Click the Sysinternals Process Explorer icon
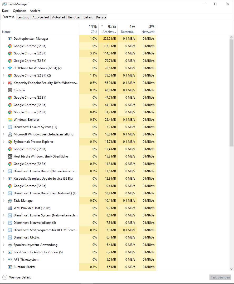234x284 pixels. 10,142
